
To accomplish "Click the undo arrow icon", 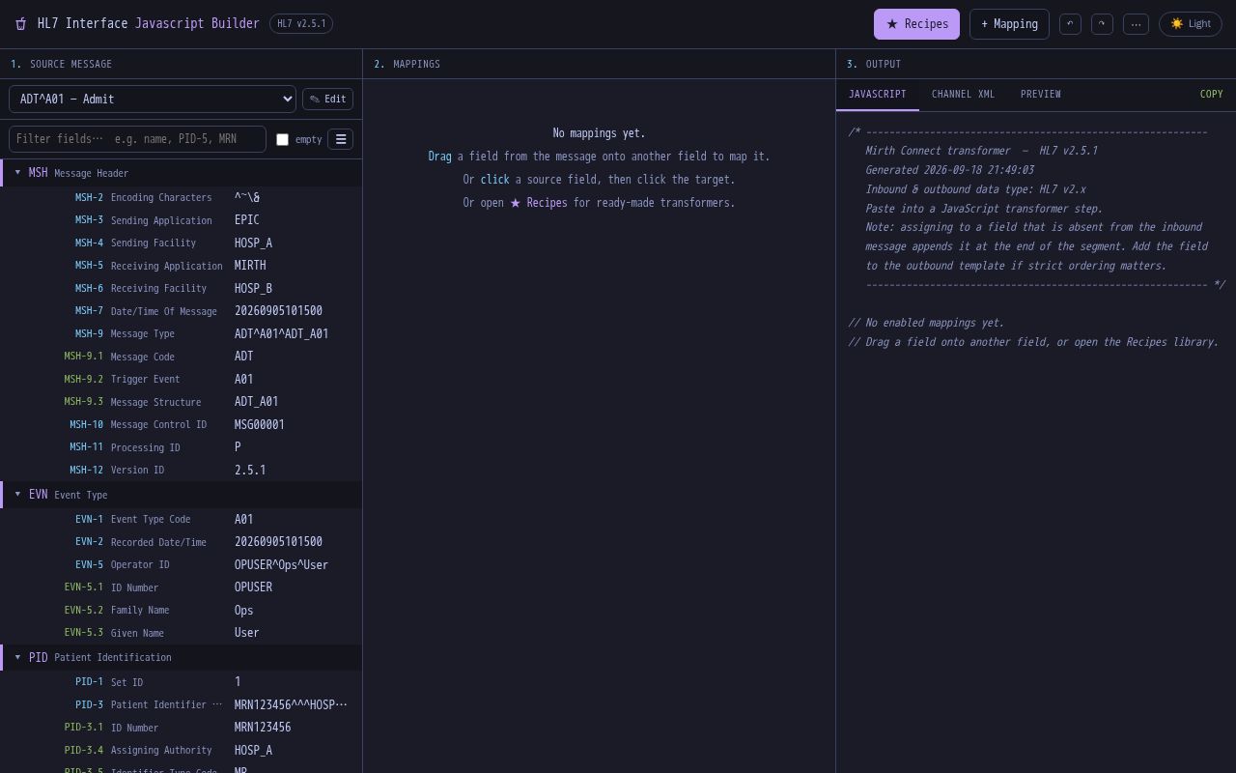I will pos(1070,24).
